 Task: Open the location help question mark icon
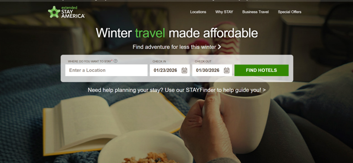tap(115, 61)
